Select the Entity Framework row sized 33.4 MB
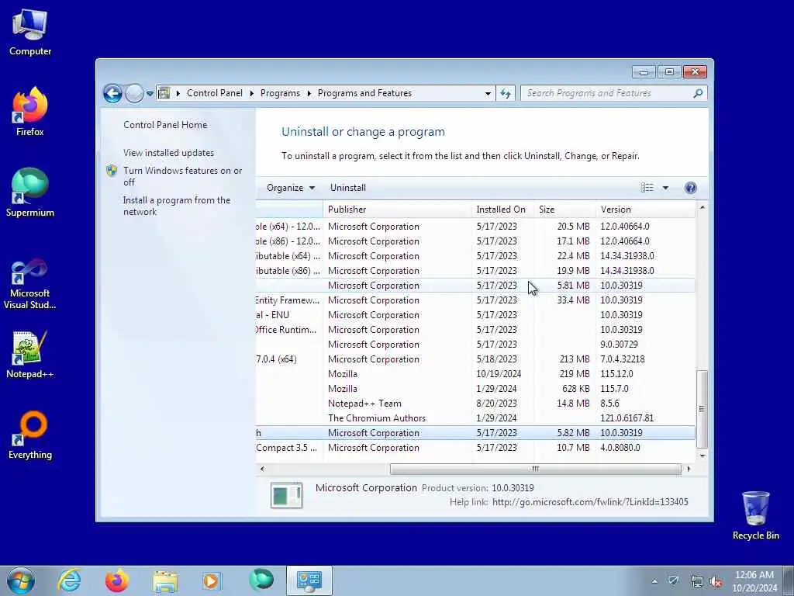794x596 pixels. click(x=475, y=300)
